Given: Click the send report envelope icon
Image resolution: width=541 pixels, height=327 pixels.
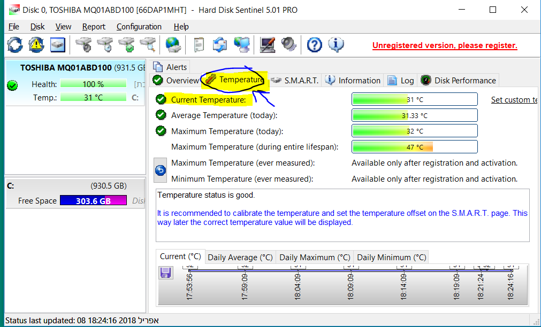Looking at the screenshot, I should 220,45.
